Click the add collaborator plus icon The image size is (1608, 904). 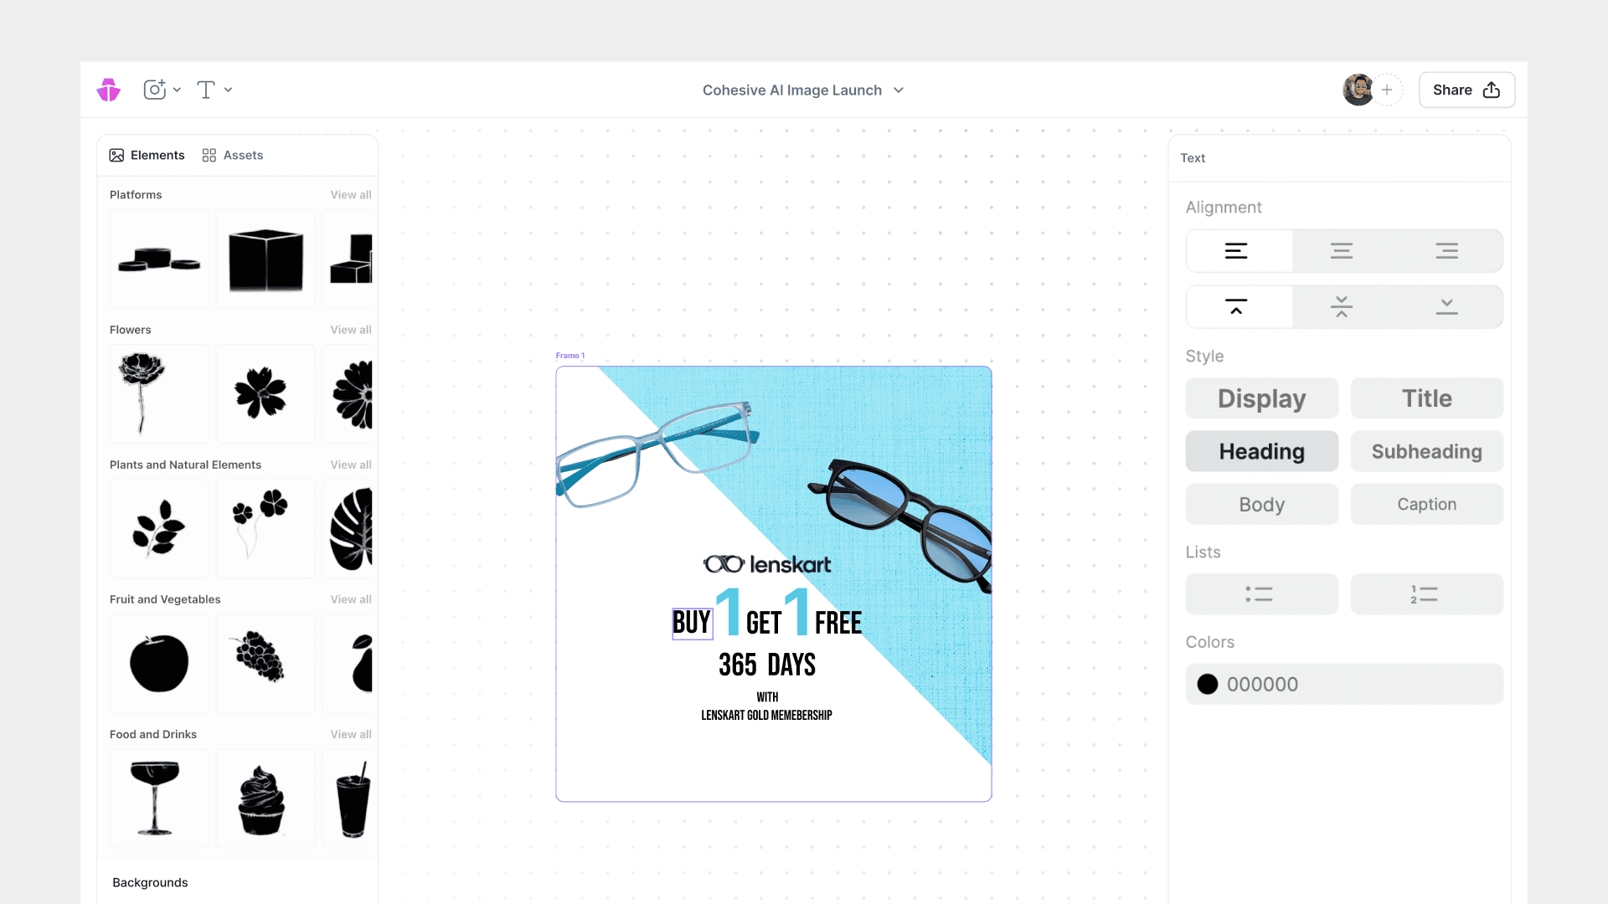[1387, 90]
